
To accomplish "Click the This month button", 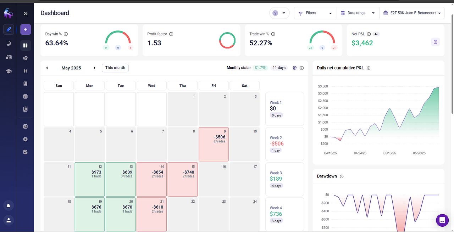I will coord(115,68).
